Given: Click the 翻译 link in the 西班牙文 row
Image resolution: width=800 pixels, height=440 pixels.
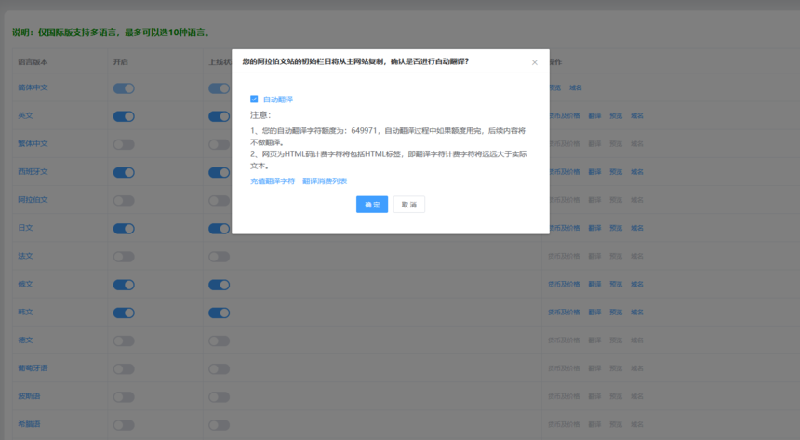Looking at the screenshot, I should [x=594, y=172].
